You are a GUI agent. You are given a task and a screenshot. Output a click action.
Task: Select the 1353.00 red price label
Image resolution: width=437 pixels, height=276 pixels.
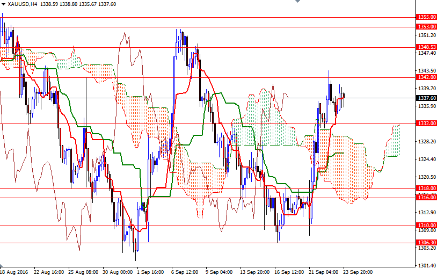[x=426, y=26]
